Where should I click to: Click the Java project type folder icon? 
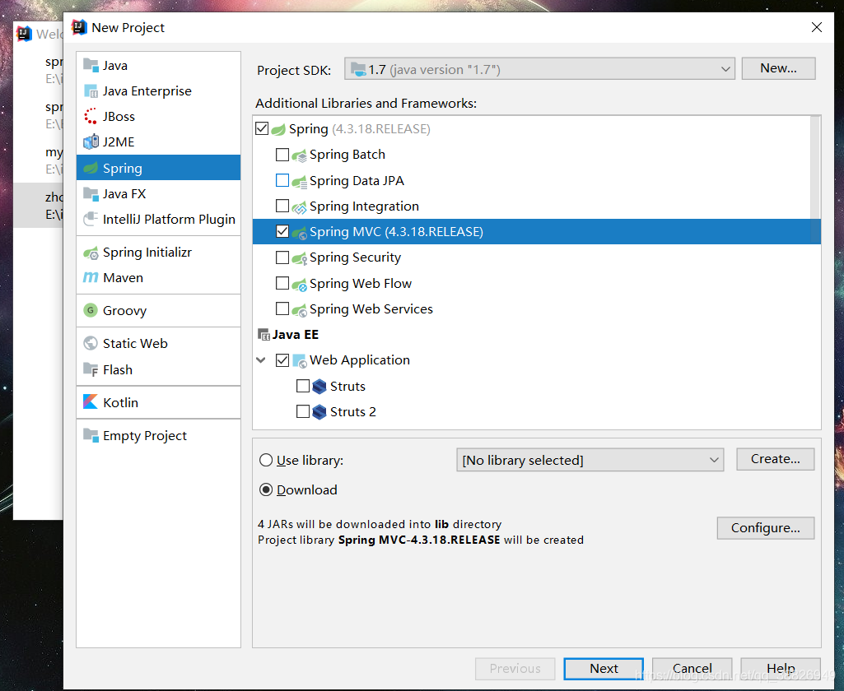tap(91, 66)
